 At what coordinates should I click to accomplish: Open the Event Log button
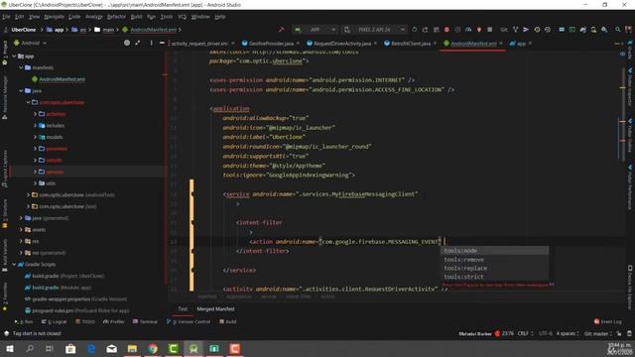(x=607, y=321)
